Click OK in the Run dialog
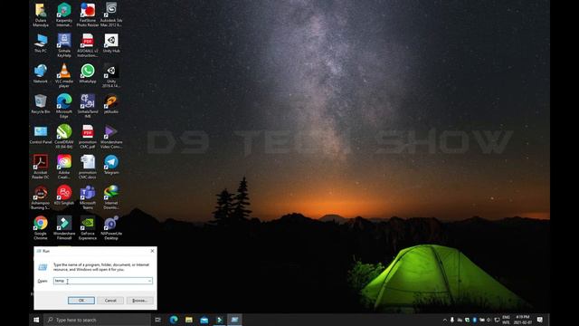Screen dimensions: 579x326 81,301
